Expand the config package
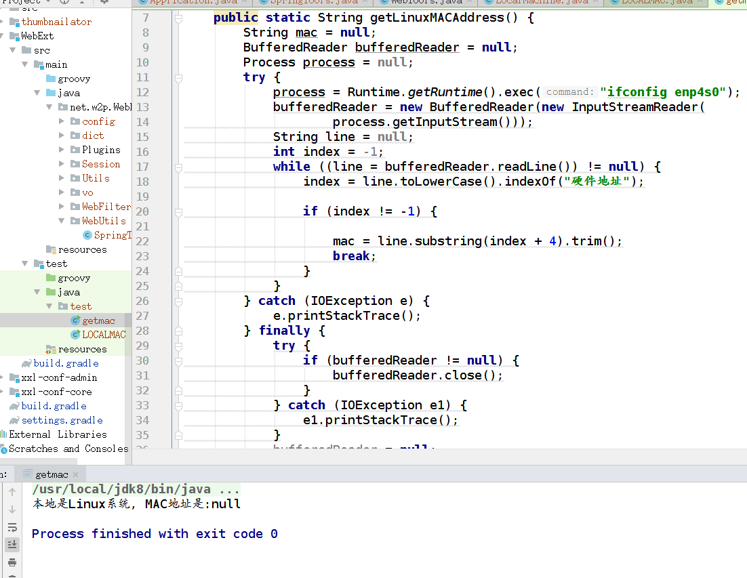This screenshot has width=747, height=578. [x=61, y=121]
